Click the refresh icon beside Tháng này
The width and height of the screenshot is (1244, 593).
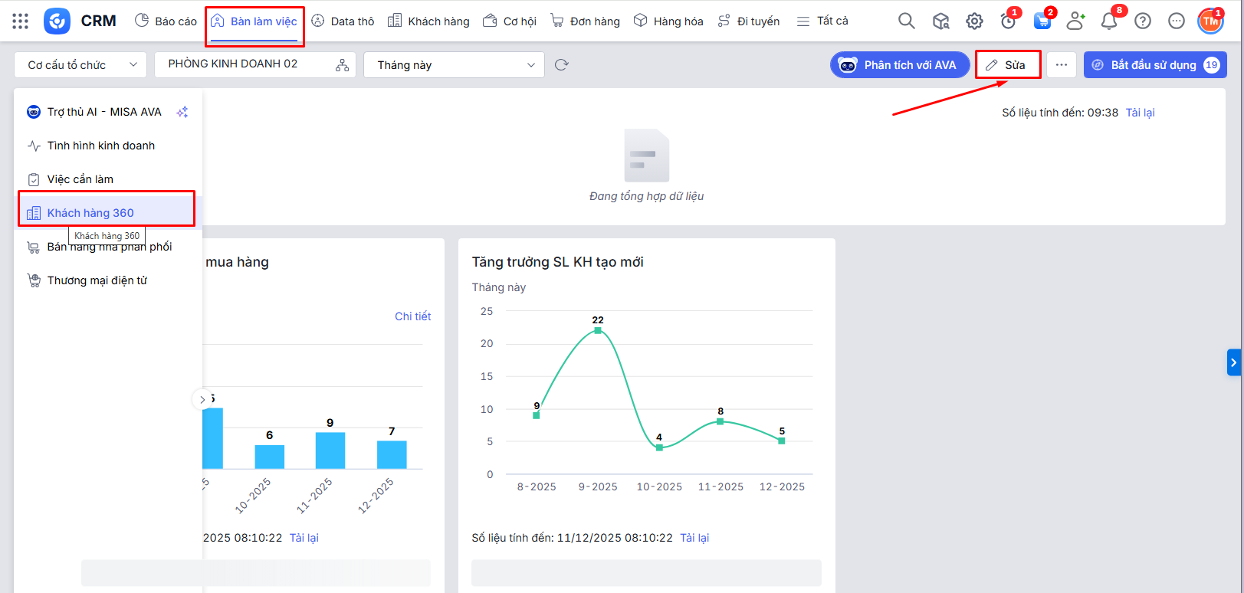[x=562, y=65]
